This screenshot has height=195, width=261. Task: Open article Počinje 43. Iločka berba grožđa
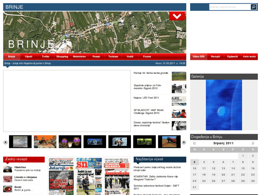[151, 73]
